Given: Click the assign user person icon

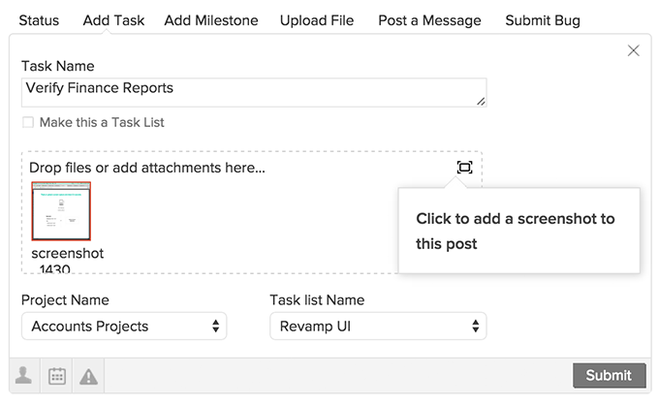Looking at the screenshot, I should [23, 377].
